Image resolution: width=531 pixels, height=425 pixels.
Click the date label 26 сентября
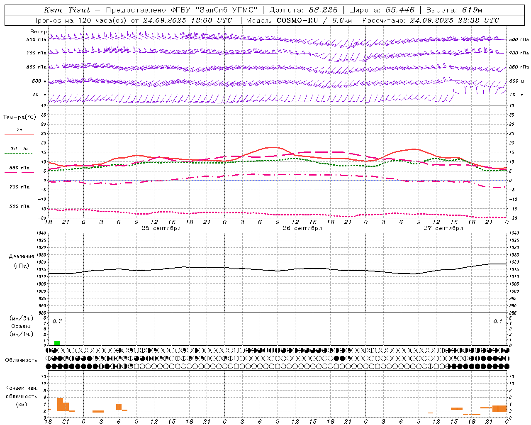(x=302, y=228)
